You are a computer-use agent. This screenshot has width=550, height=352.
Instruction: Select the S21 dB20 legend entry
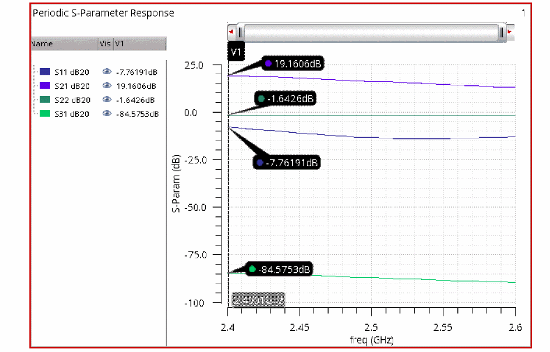point(72,86)
